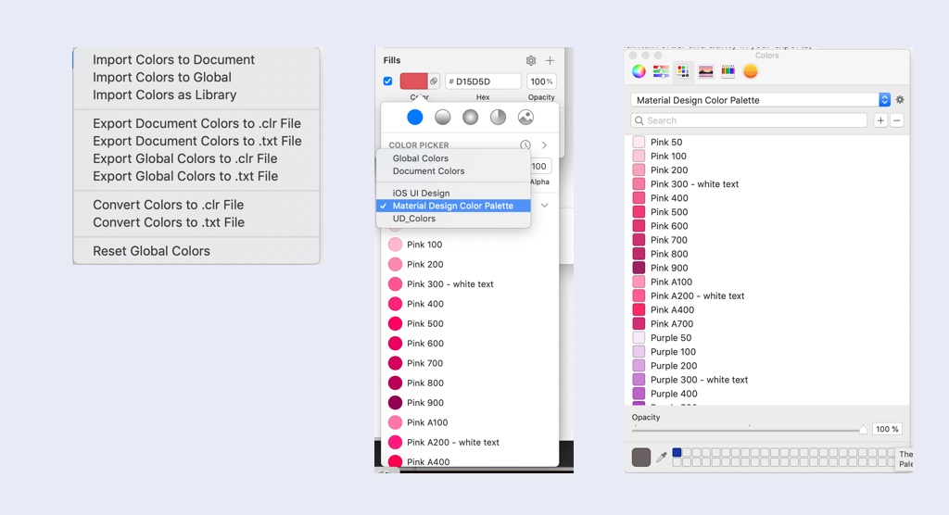Screen dimensions: 949x515
Task: Click the red fill color swatch
Action: point(414,82)
